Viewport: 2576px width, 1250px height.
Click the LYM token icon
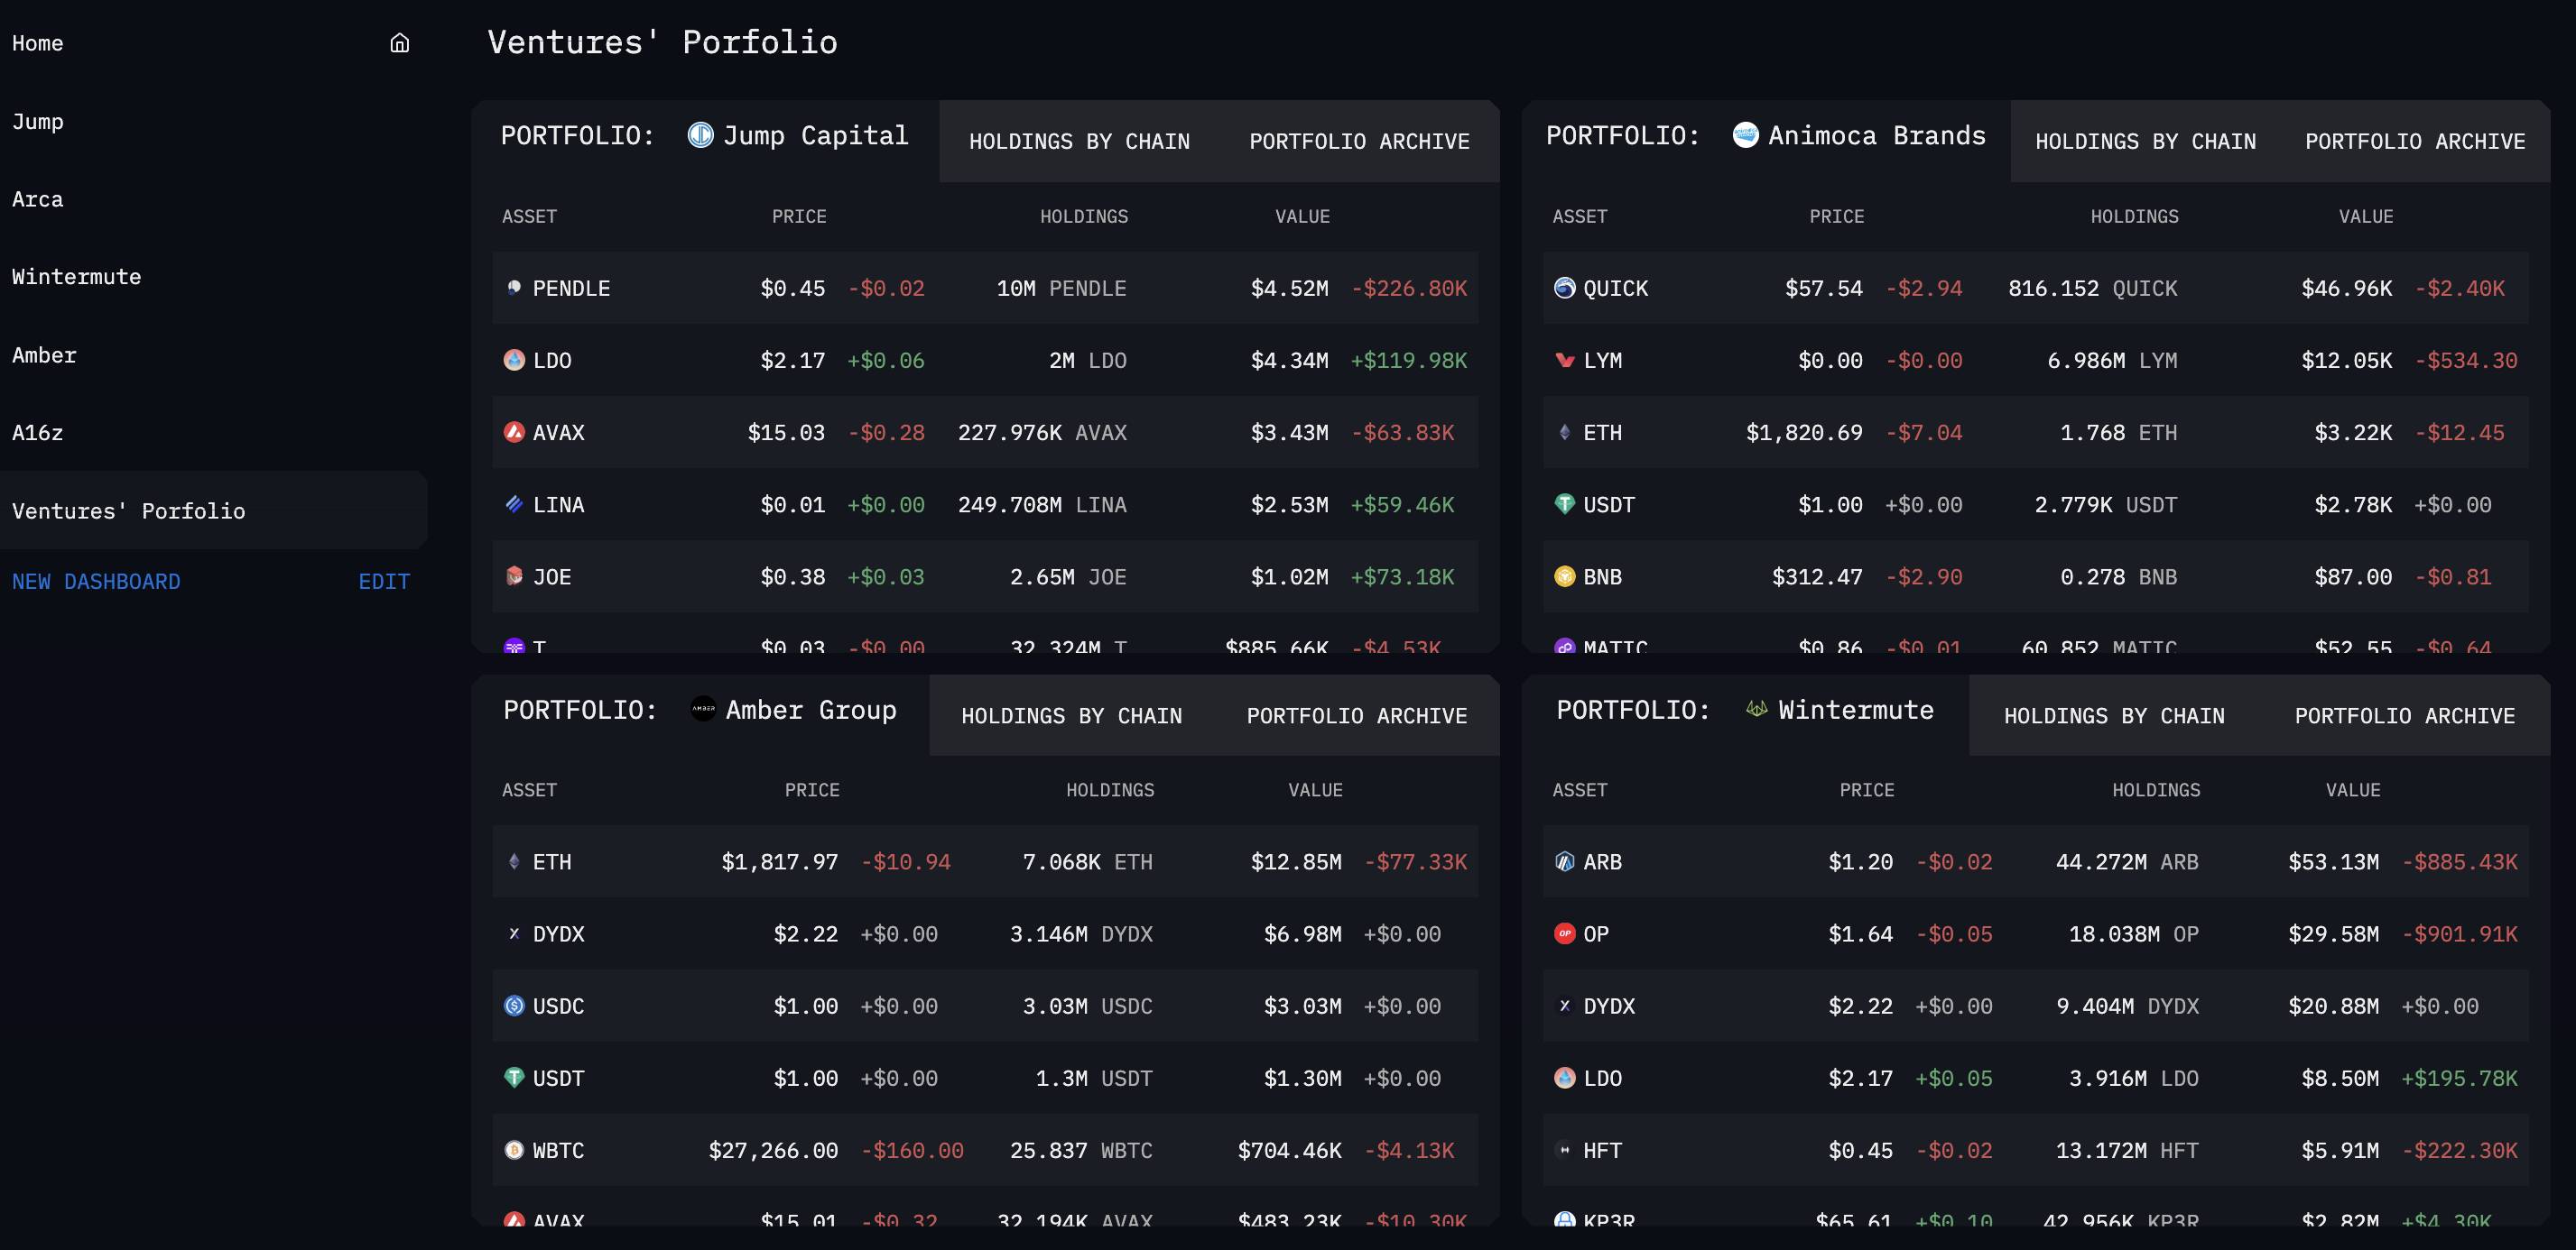1565,360
